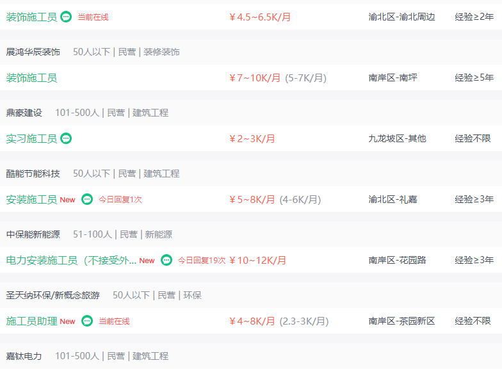Viewport: 502px width, 372px height.
Task: Click chat icon next to 施工员助理
Action: [87, 321]
